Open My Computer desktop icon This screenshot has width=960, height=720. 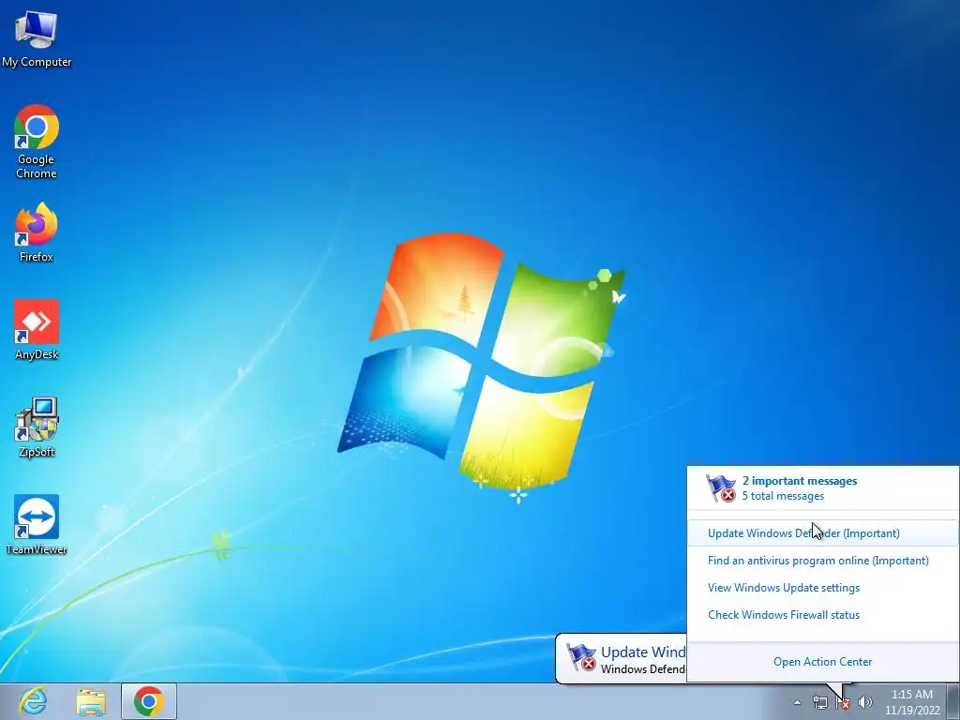[37, 38]
